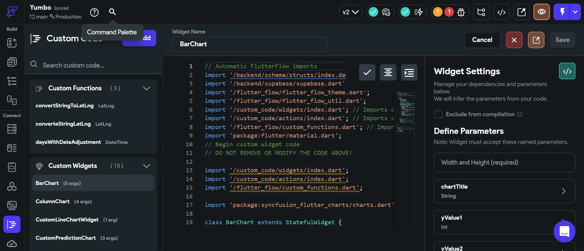Open the widget tree icon in sidebar
Screen dimensions: 584x251
pos(12,81)
